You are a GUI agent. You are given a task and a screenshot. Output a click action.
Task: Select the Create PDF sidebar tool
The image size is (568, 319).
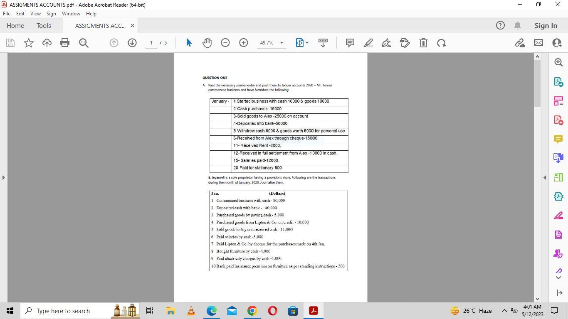tap(558, 120)
